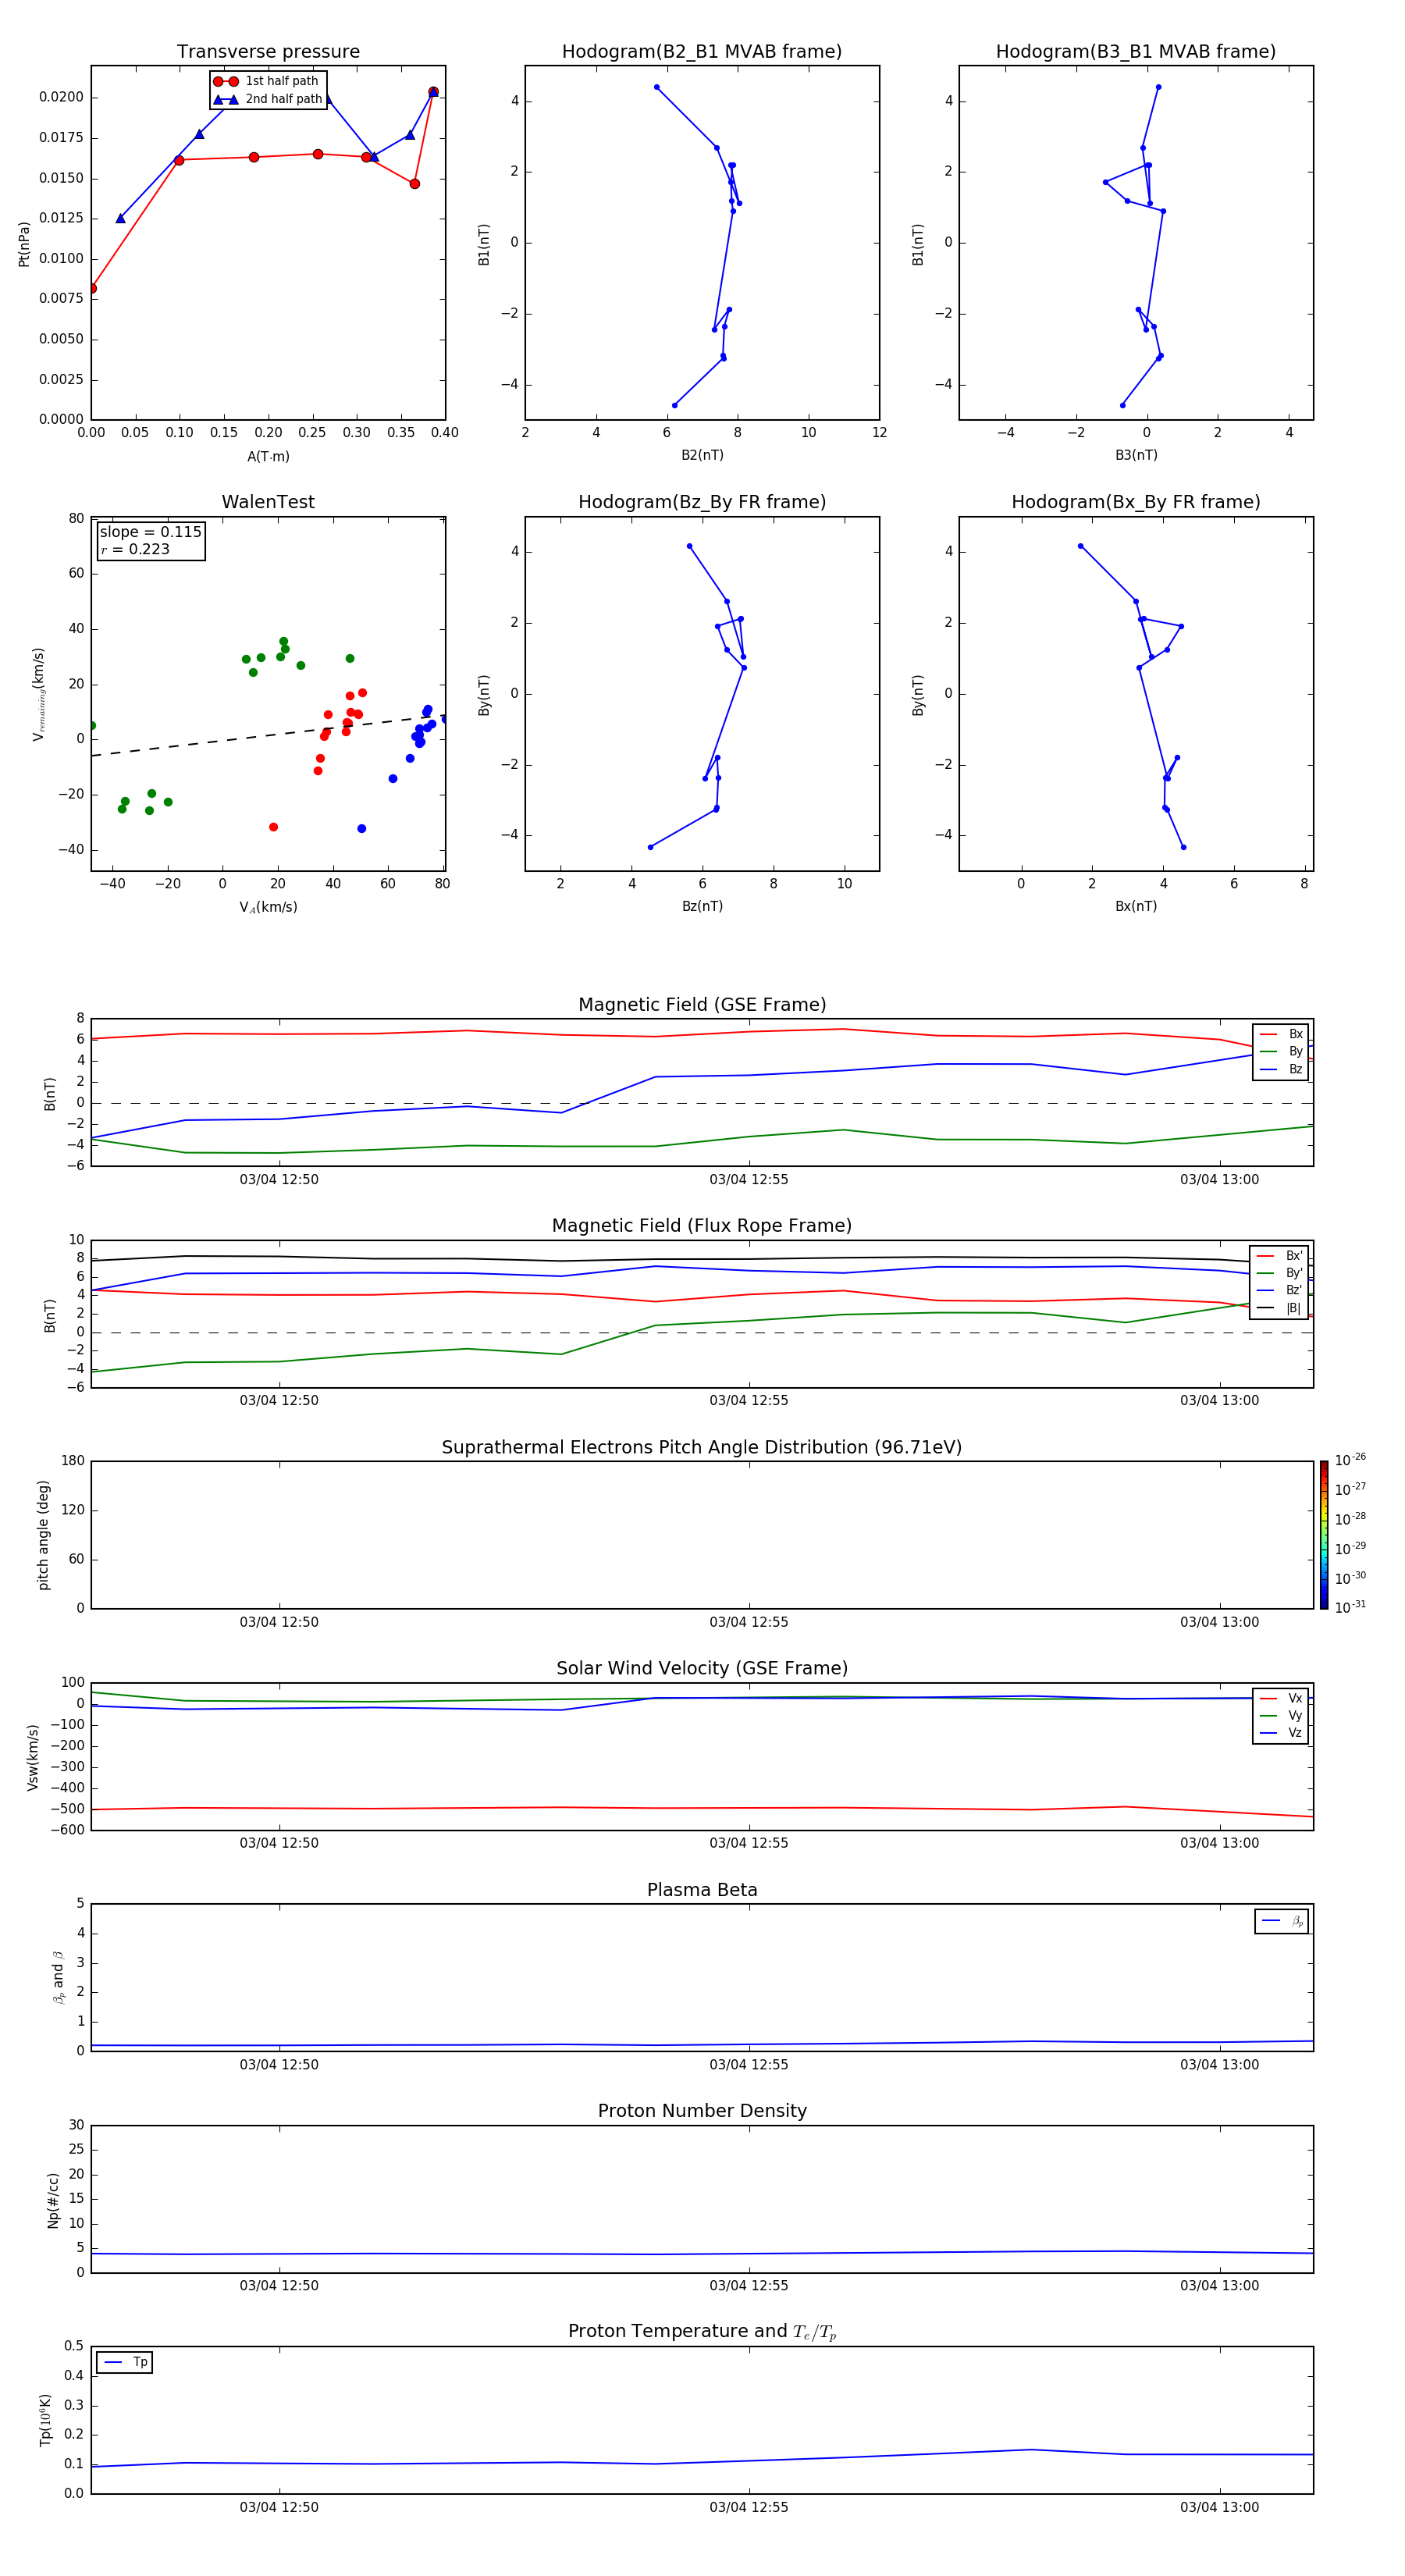Select the "Bz" entry in GSE legend

coord(1282,1069)
